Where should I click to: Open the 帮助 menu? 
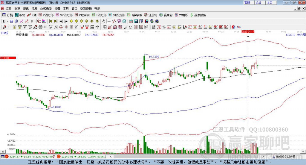point(97,9)
